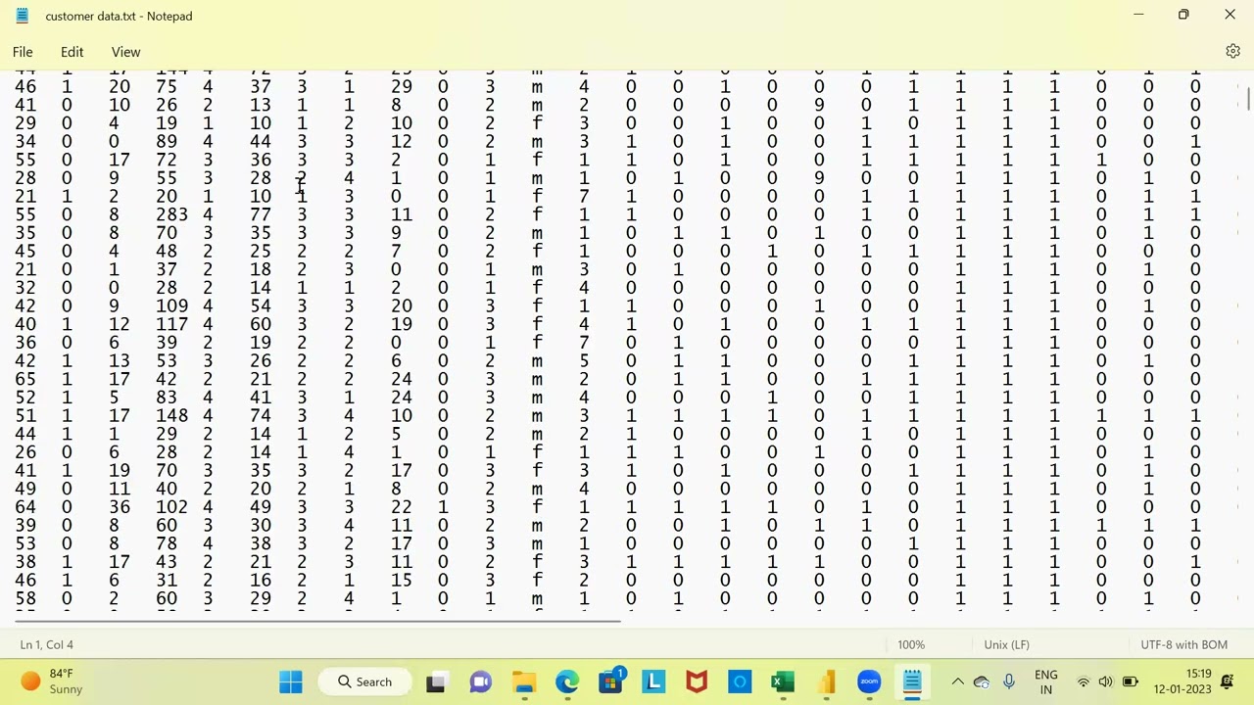Open the Edit menu
The height and width of the screenshot is (705, 1254).
[72, 52]
